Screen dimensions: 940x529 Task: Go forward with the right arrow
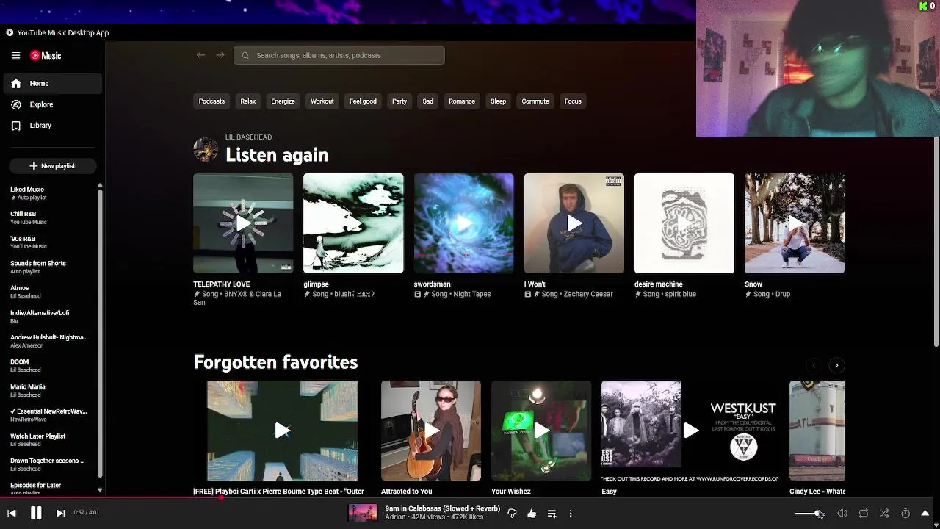[x=220, y=55]
